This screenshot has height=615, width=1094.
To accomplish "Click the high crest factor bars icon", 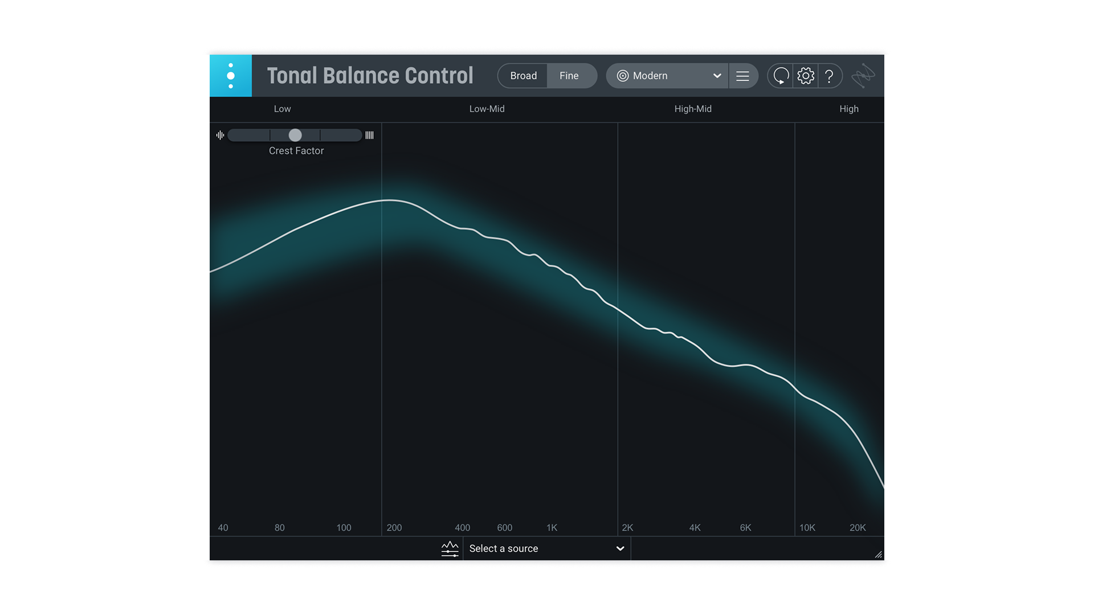I will coord(369,135).
